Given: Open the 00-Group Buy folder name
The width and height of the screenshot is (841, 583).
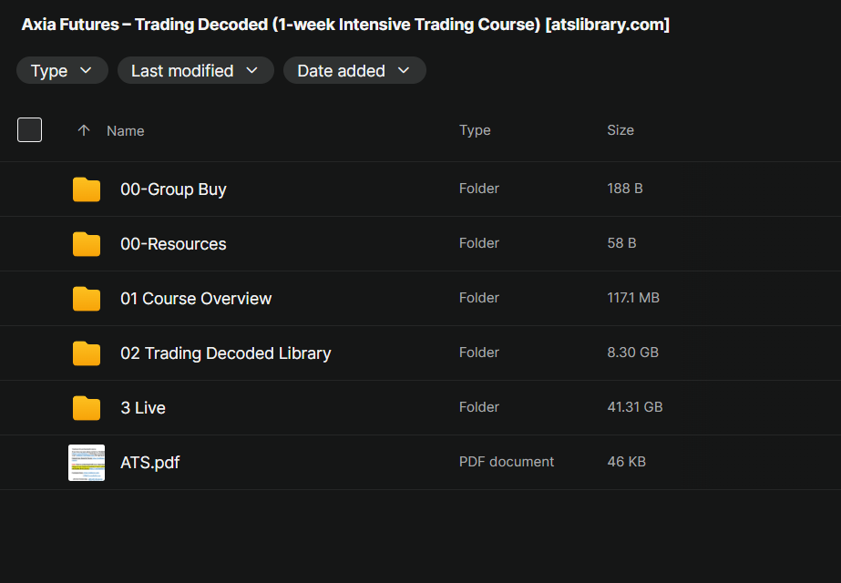Looking at the screenshot, I should [x=173, y=189].
